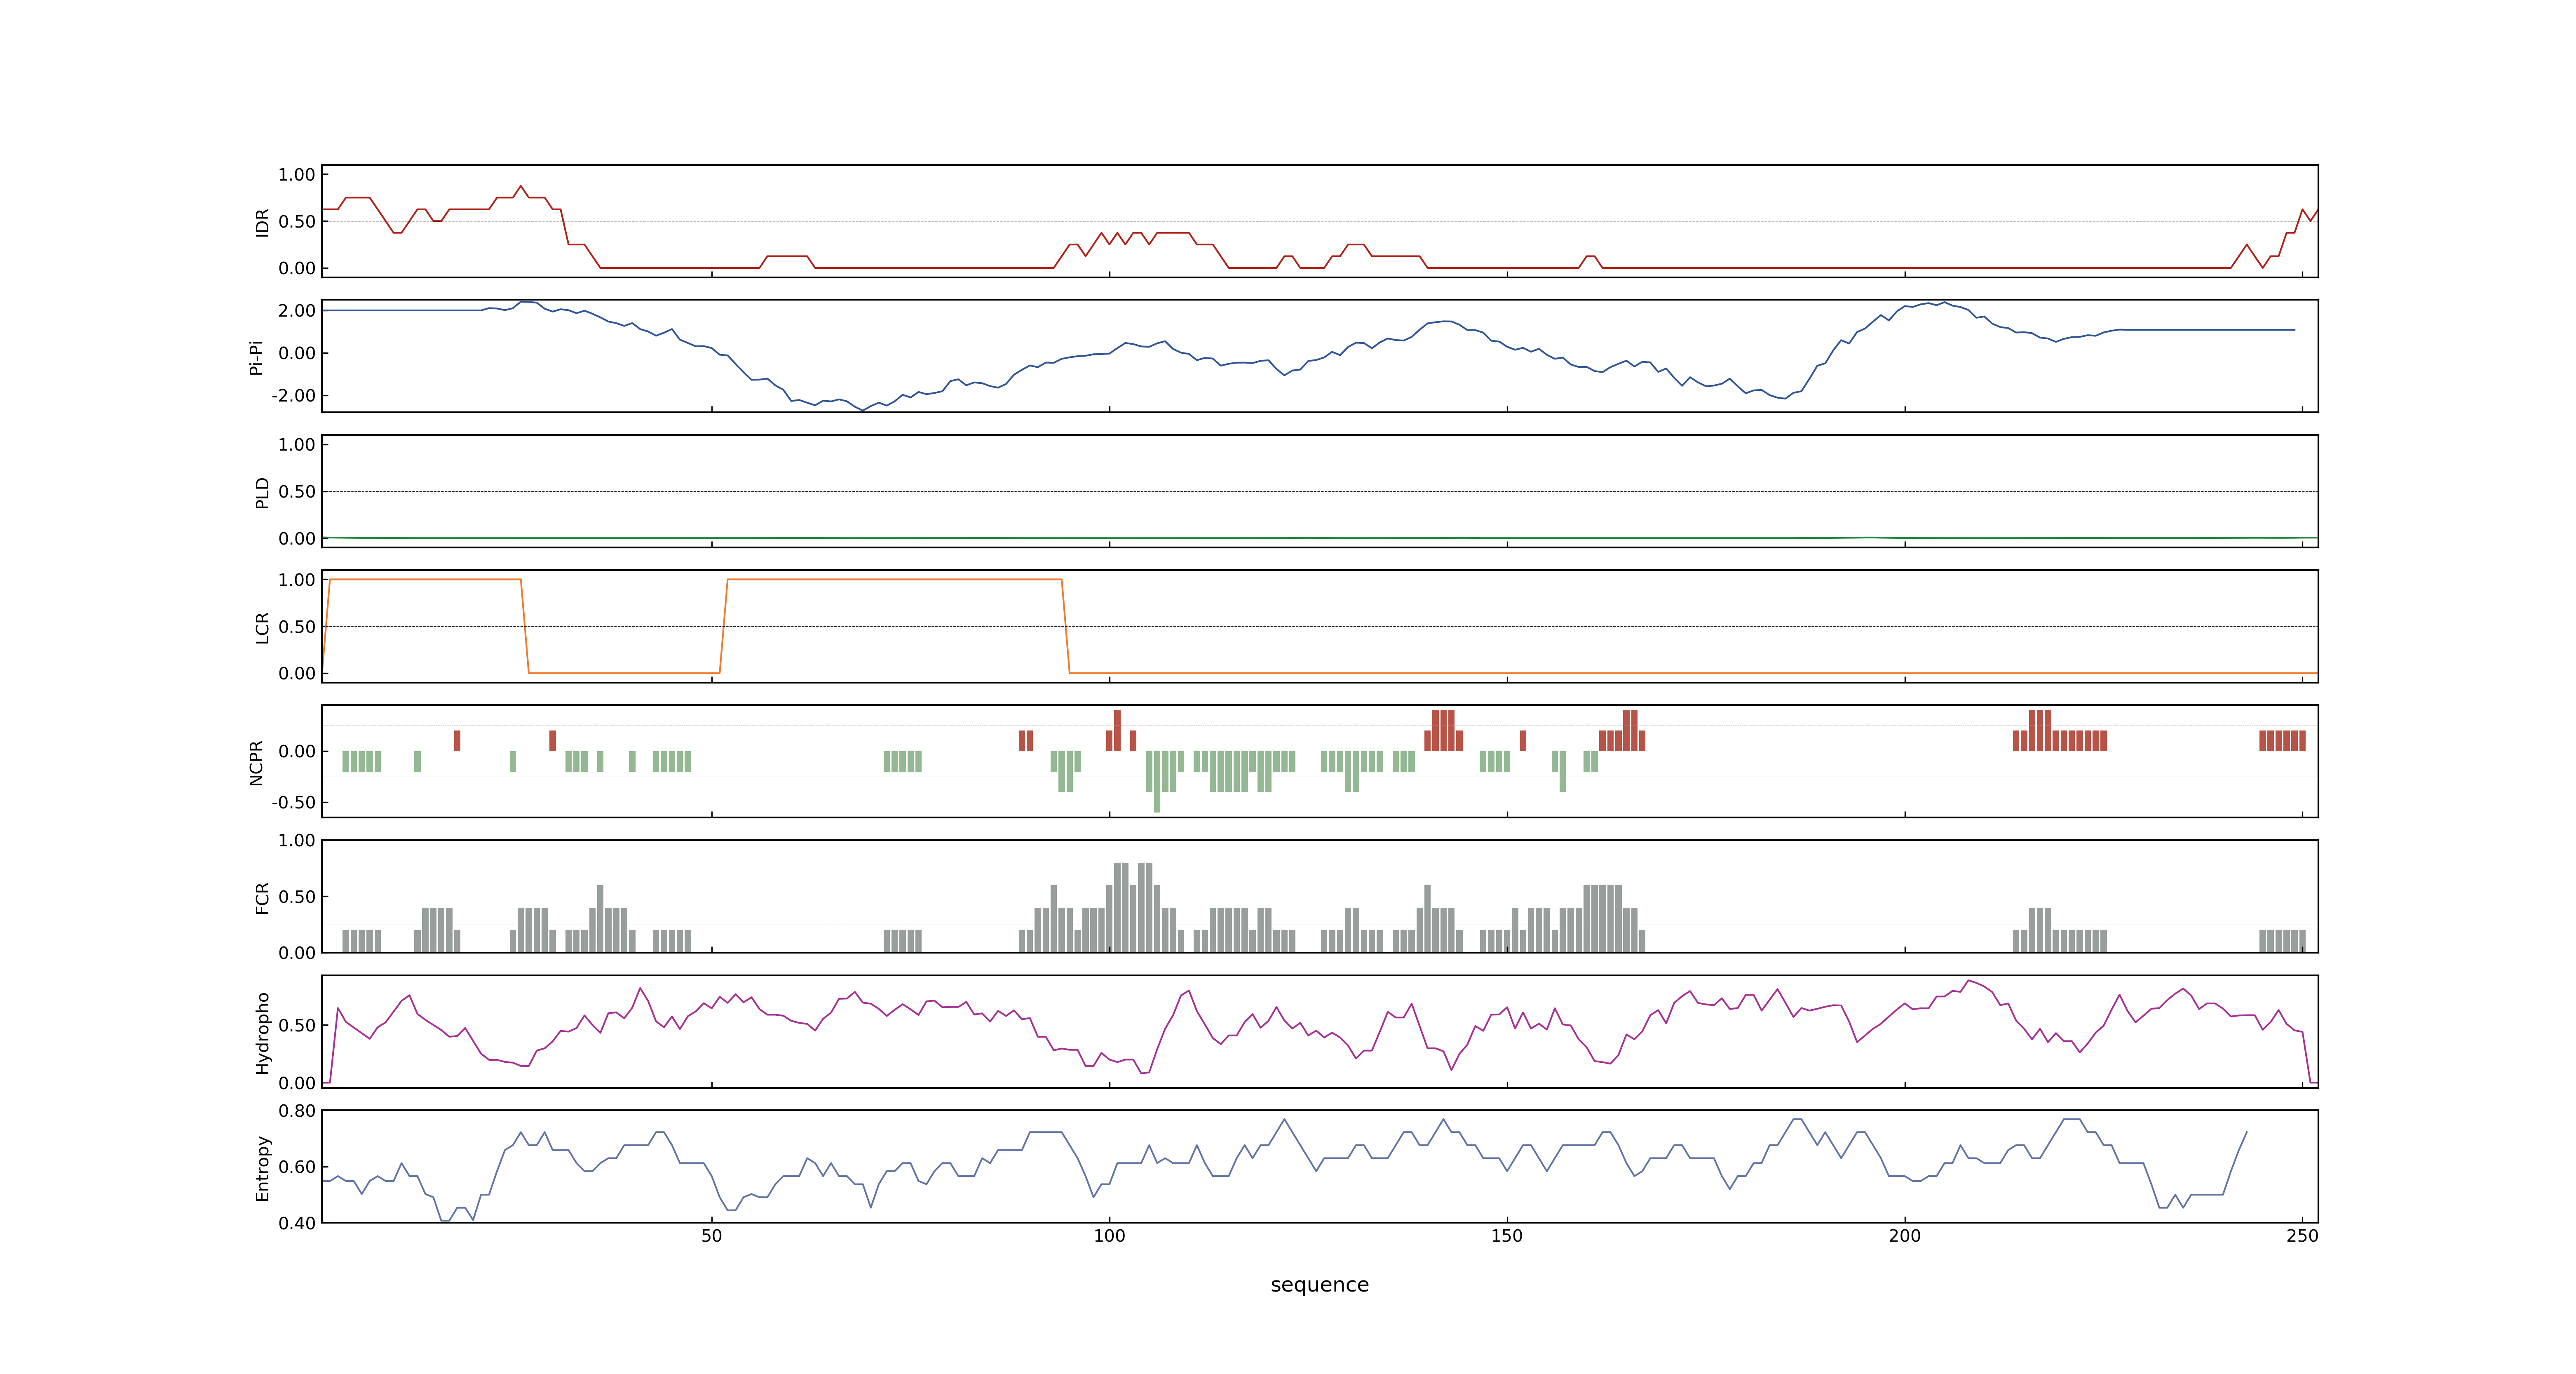This screenshot has height=1374, width=2576.
Task: Click the x-axis tick label 150
Action: coord(1507,1235)
